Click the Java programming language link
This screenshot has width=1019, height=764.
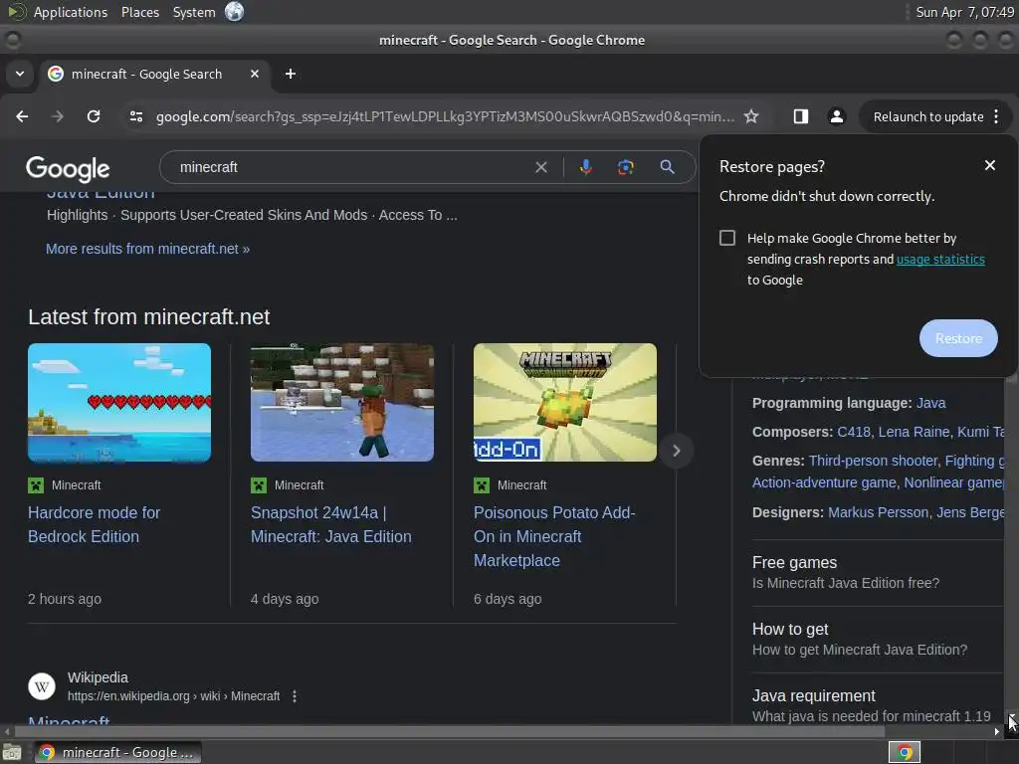point(930,403)
